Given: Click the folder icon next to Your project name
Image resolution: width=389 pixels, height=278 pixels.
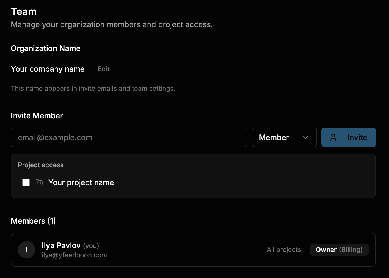Looking at the screenshot, I should click(x=39, y=182).
